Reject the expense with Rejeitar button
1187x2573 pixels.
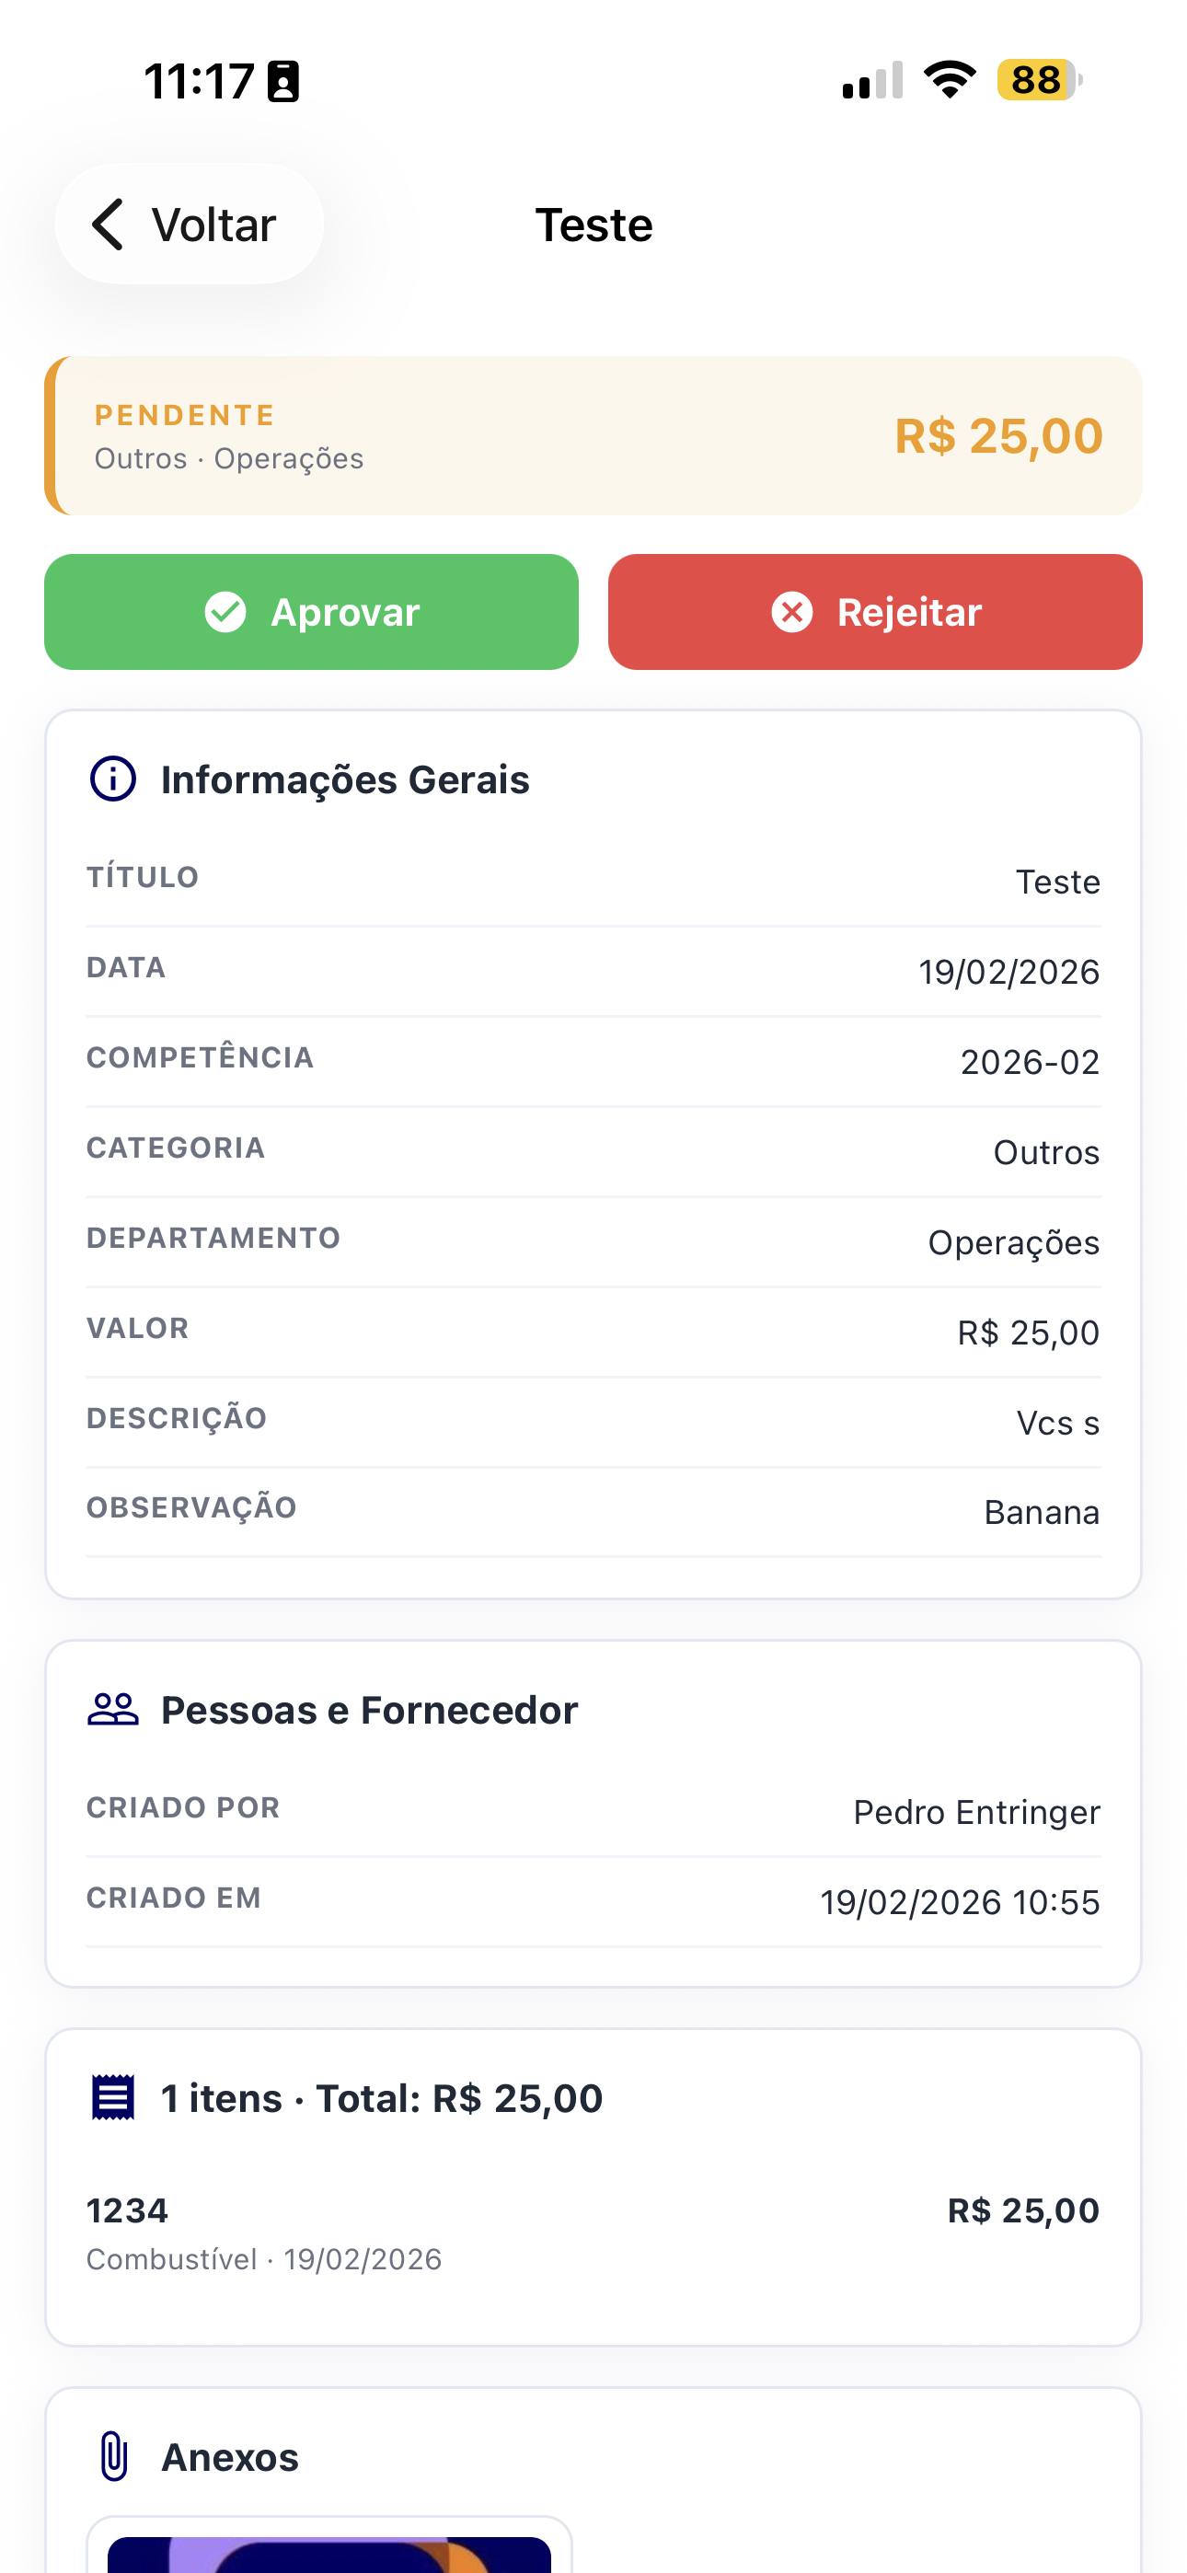click(x=874, y=612)
